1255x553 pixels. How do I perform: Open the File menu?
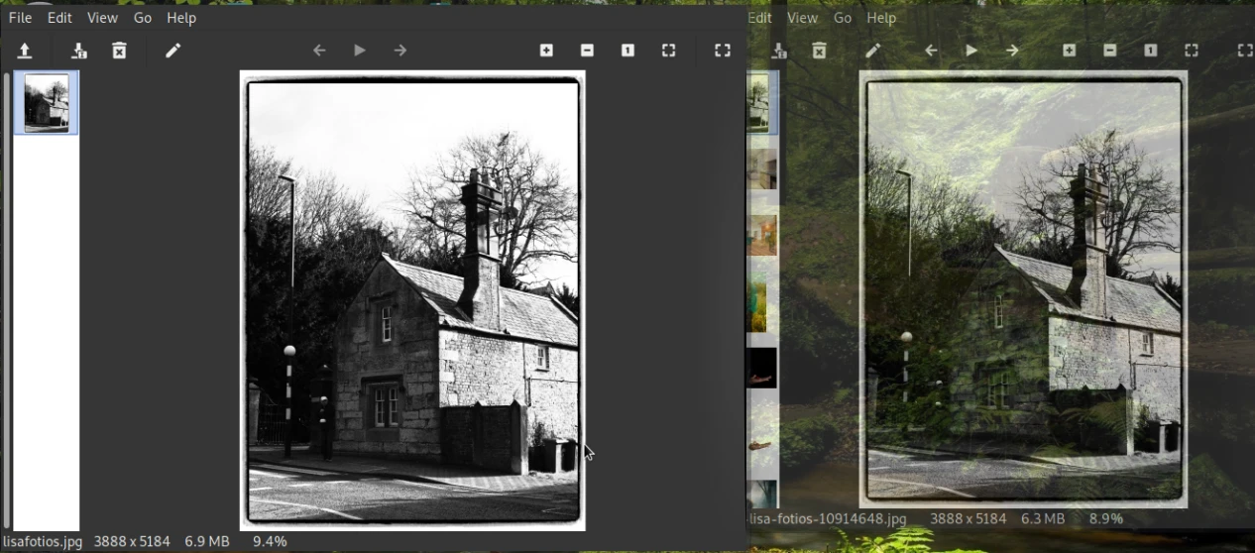coord(20,18)
